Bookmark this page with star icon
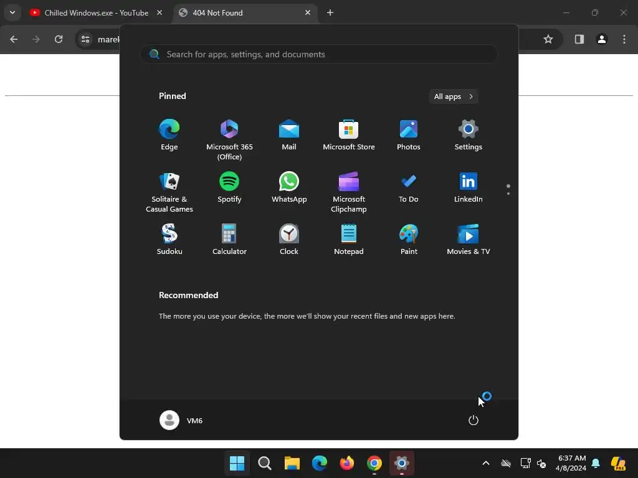 pos(548,39)
